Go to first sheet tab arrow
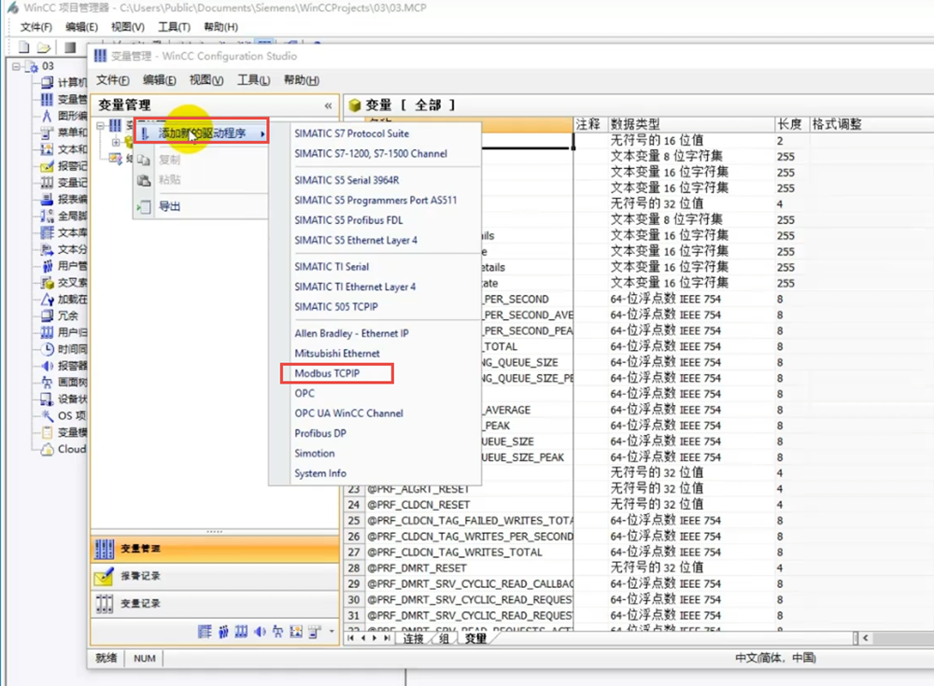The height and width of the screenshot is (686, 934). point(351,637)
